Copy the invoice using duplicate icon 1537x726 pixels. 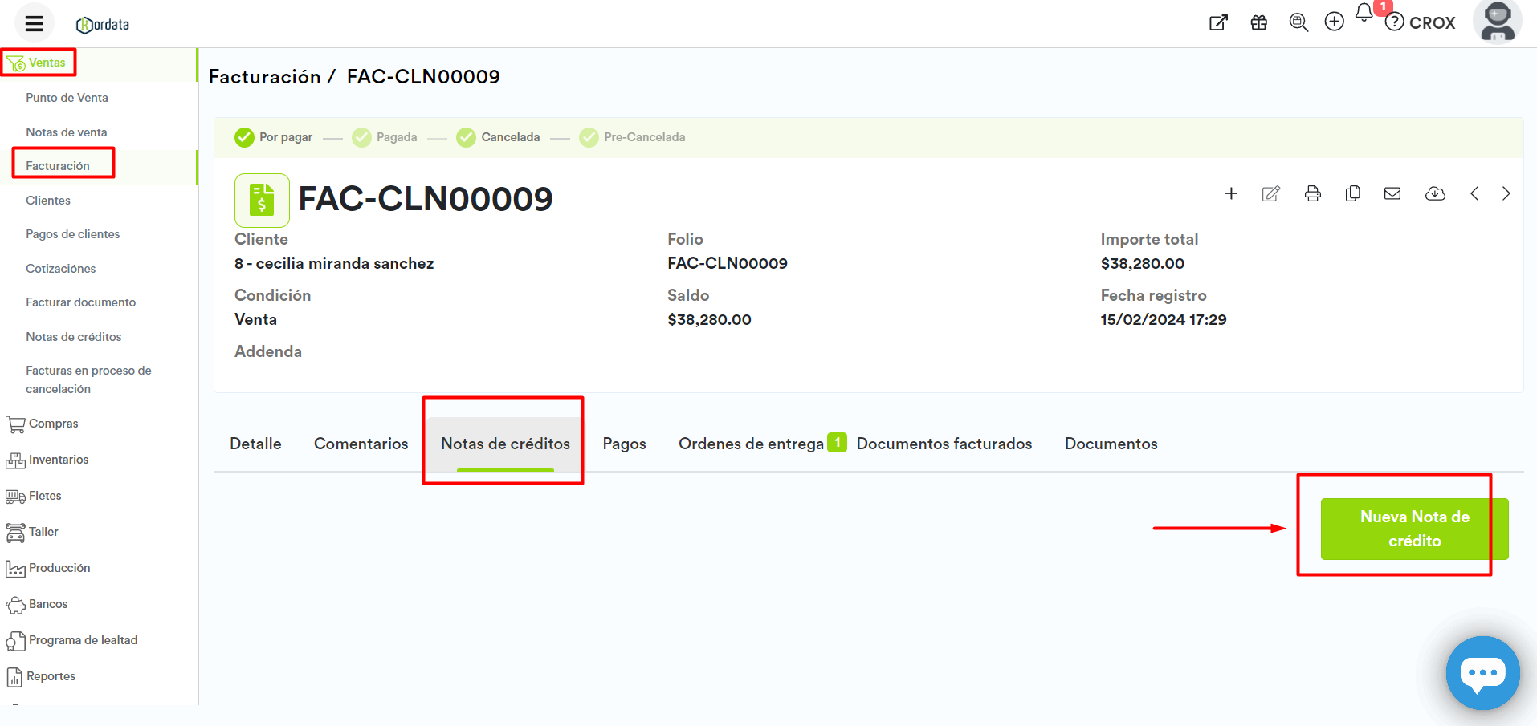pyautogui.click(x=1352, y=193)
